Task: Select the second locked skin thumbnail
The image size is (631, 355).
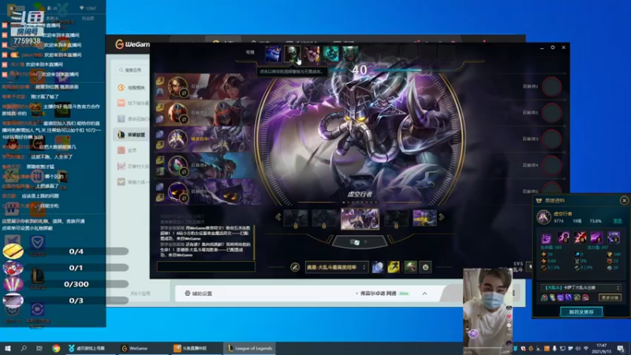Action: (x=324, y=219)
